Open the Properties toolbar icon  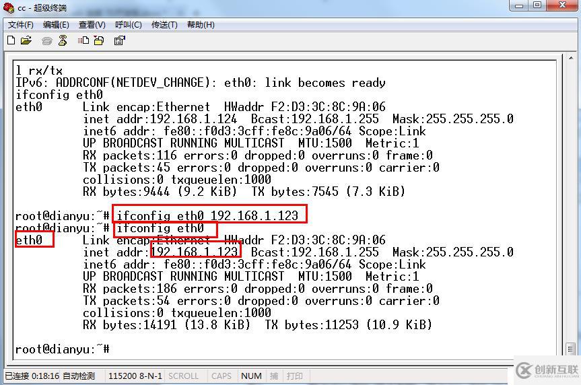(x=119, y=40)
